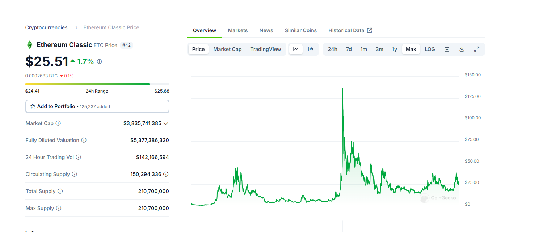Click the Ethereum Classic Price breadcrumb
The height and width of the screenshot is (232, 543).
[111, 27]
